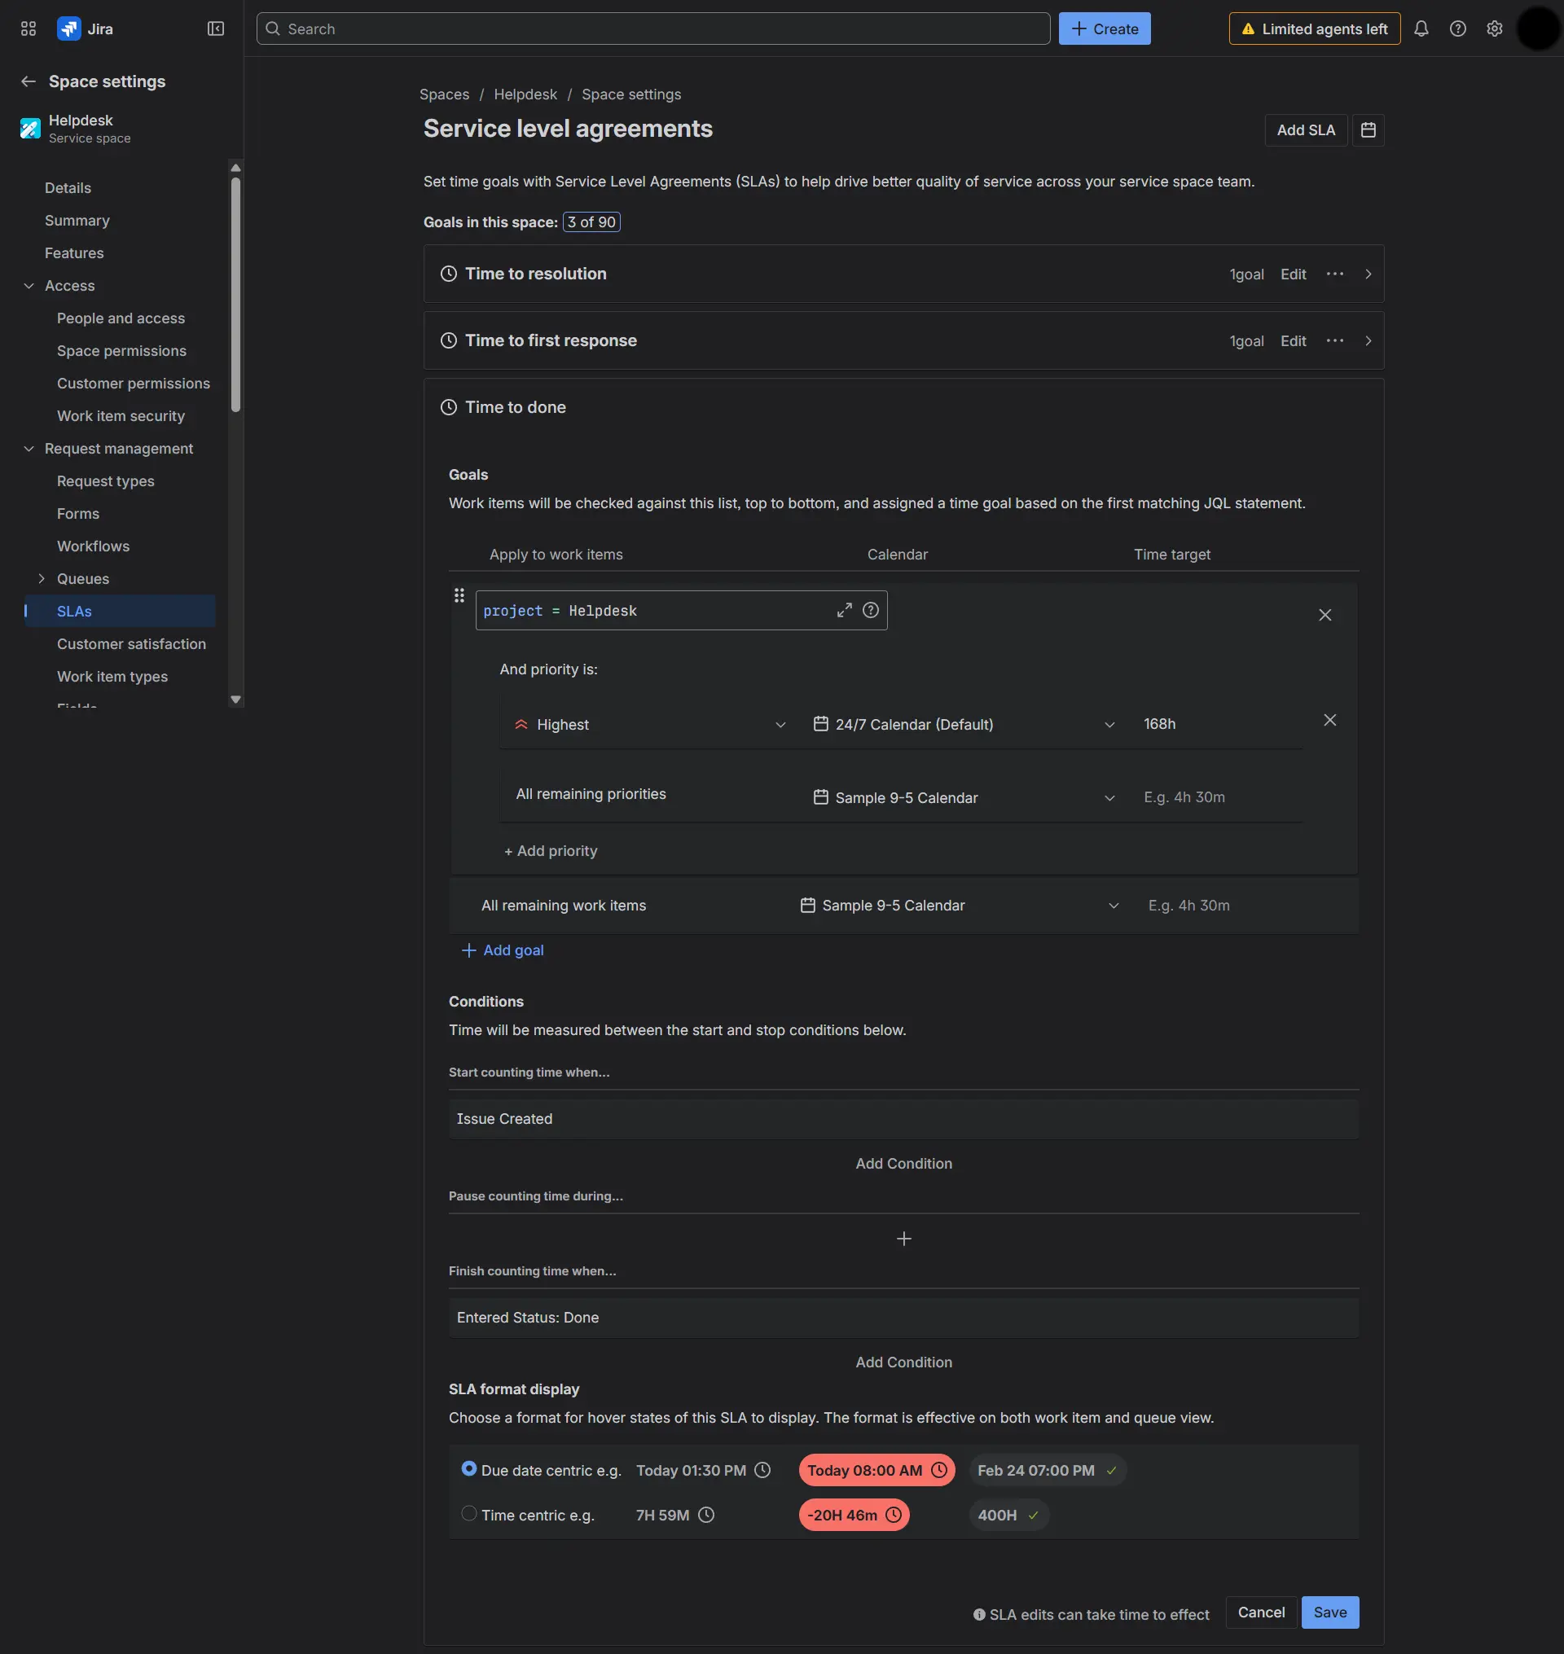Remove the Highest priority row
Image resolution: width=1564 pixels, height=1654 pixels.
pos(1329,720)
